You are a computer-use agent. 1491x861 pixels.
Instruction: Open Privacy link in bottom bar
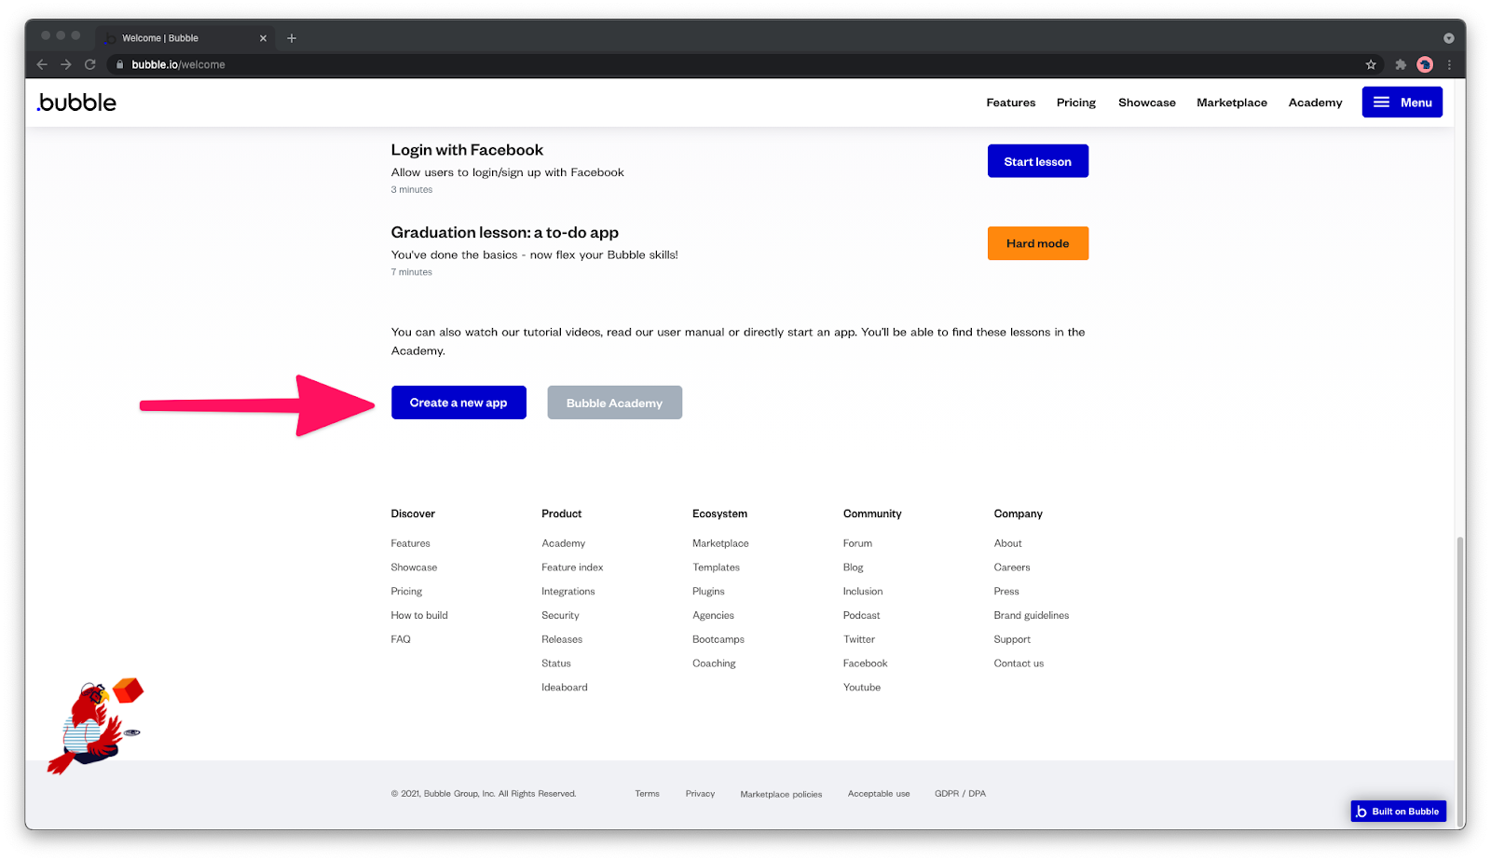(x=700, y=794)
